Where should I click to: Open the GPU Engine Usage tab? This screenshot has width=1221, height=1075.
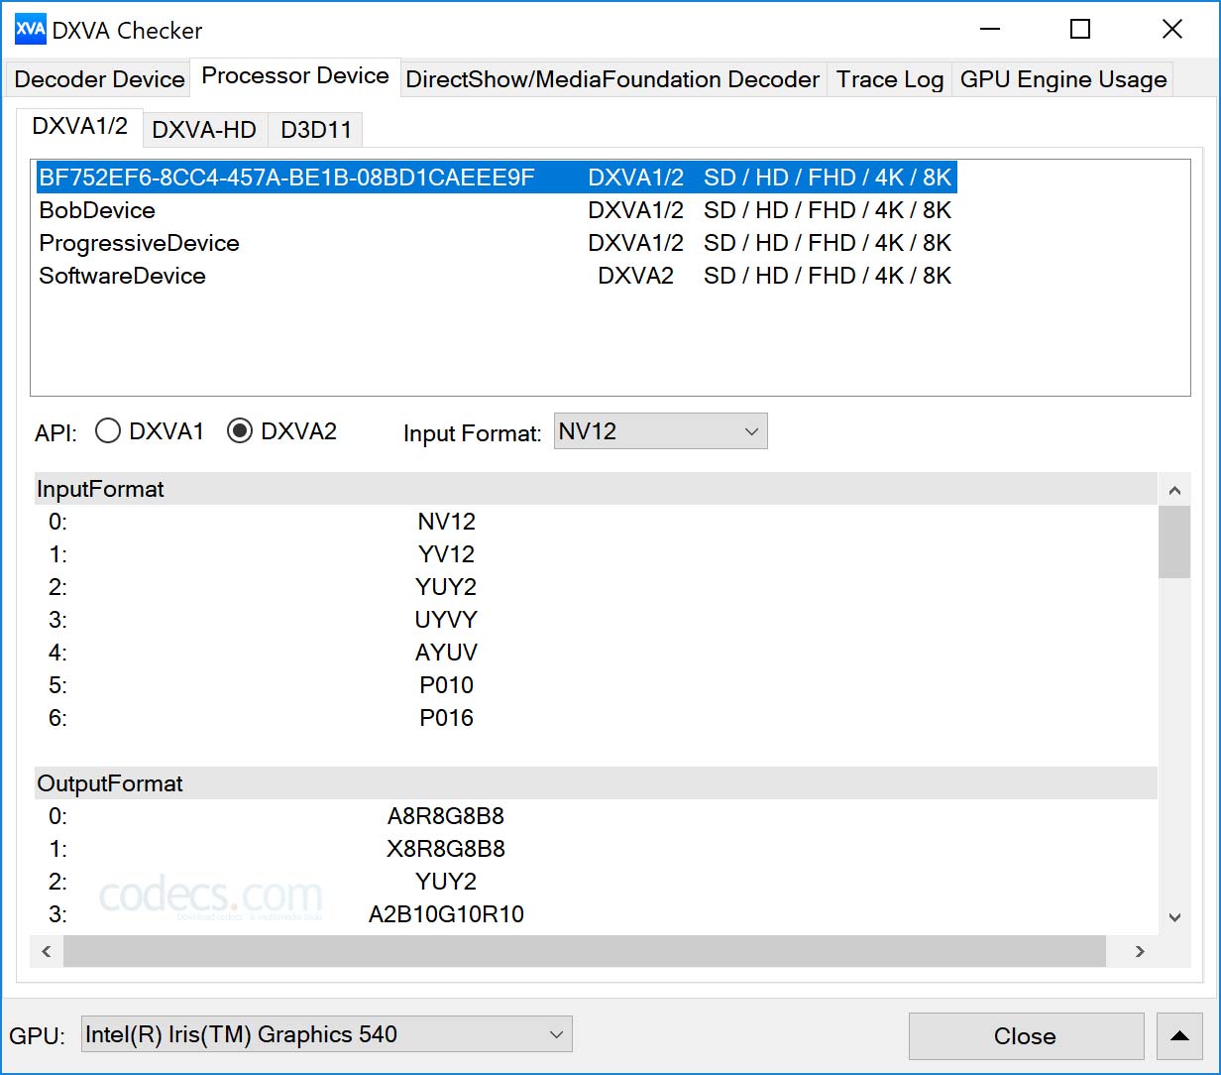coord(1063,79)
